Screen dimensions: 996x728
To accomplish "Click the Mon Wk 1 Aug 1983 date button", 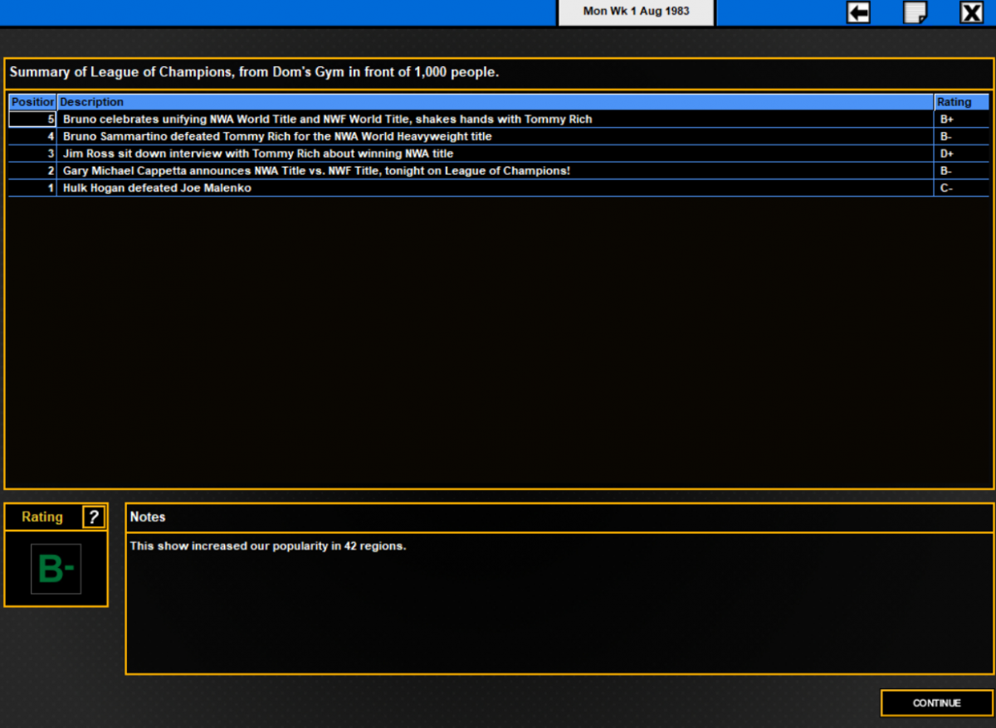I will [636, 12].
